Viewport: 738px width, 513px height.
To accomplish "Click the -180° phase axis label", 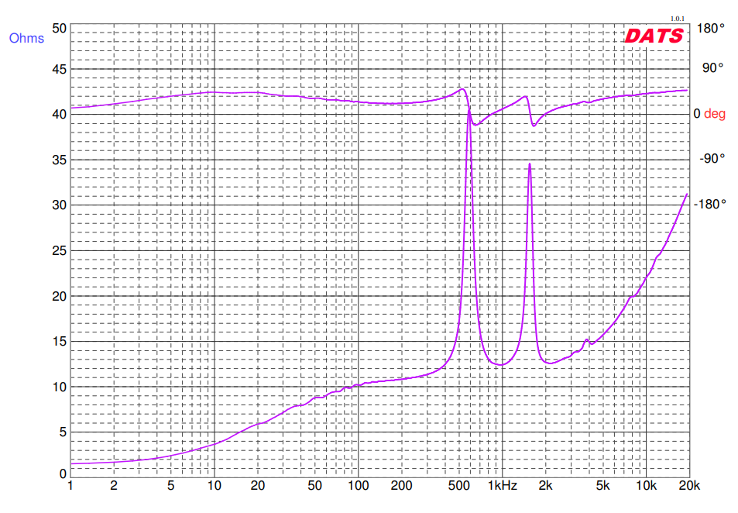I will point(710,205).
